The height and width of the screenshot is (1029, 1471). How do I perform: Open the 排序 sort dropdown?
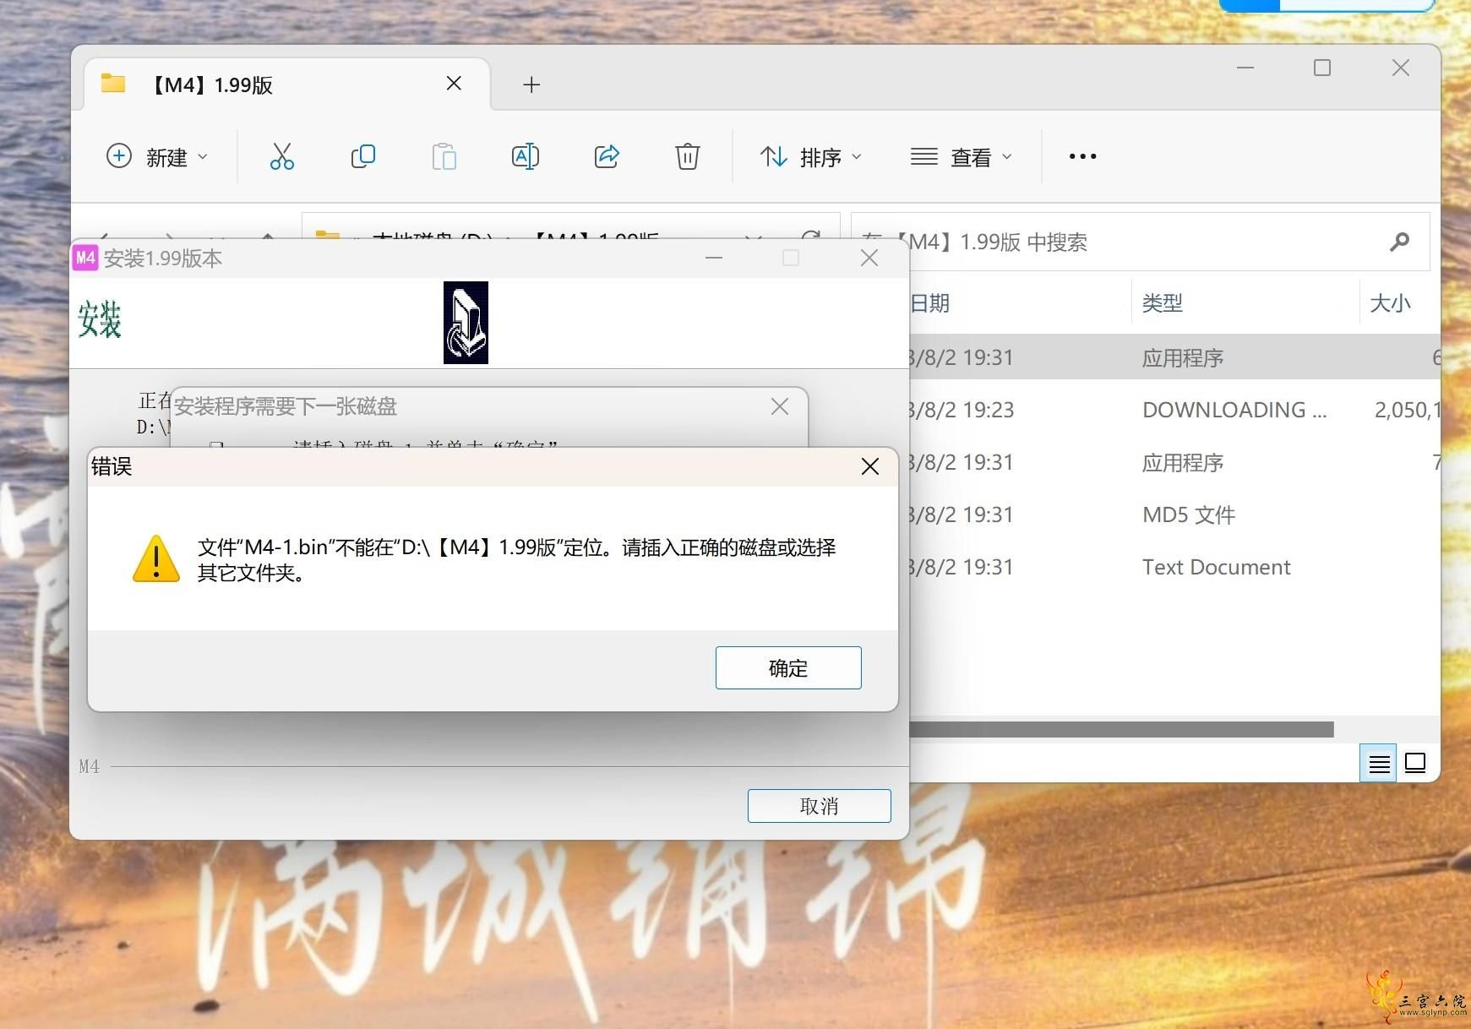(811, 156)
